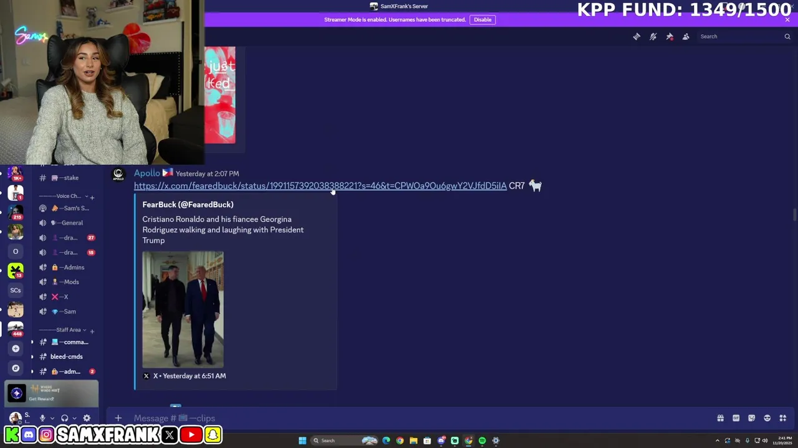The image size is (798, 448).
Task: Open Discover servers compass icon
Action: coord(16,368)
